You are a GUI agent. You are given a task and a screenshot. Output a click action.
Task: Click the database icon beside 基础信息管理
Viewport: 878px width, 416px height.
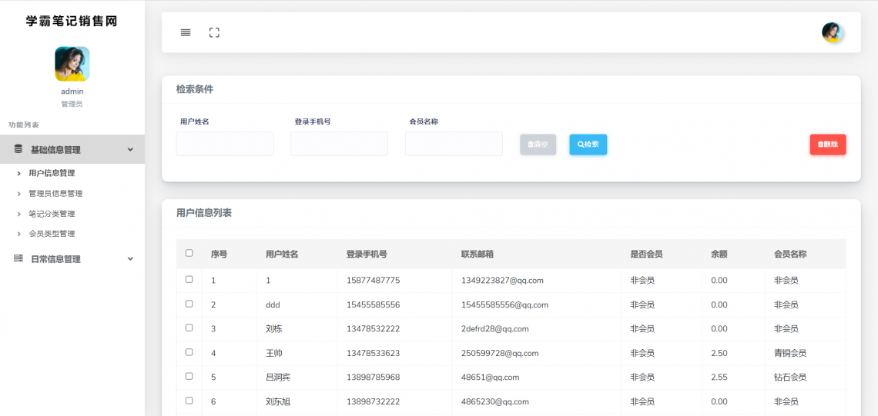pos(18,149)
